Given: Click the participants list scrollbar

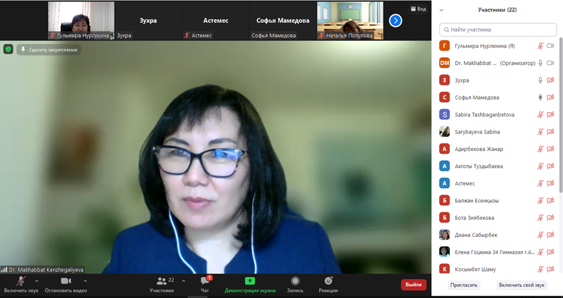Looking at the screenshot, I should point(561,115).
